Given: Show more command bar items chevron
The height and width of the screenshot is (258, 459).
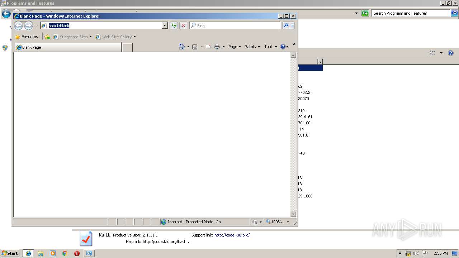Looking at the screenshot, I should pyautogui.click(x=294, y=44).
